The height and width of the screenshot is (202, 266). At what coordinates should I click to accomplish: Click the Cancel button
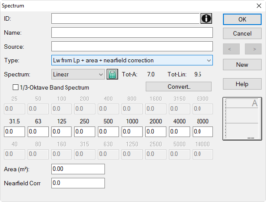tap(242, 33)
